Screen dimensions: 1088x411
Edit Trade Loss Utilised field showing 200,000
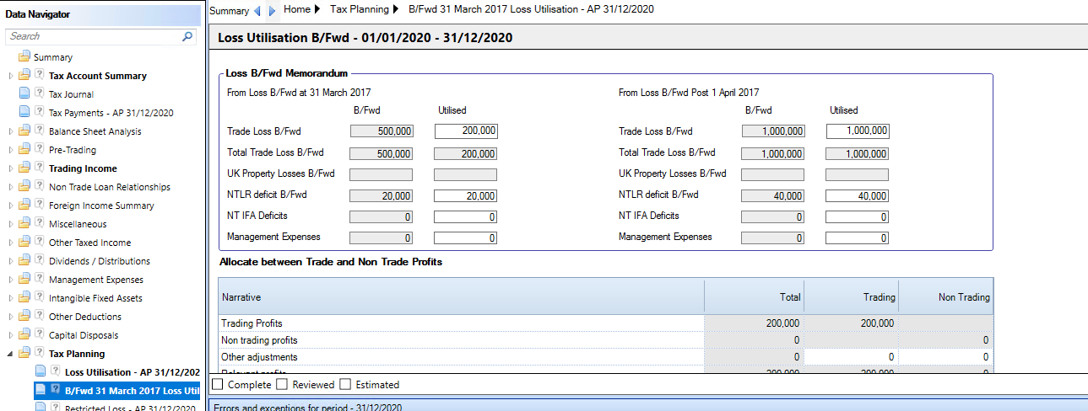click(x=466, y=131)
